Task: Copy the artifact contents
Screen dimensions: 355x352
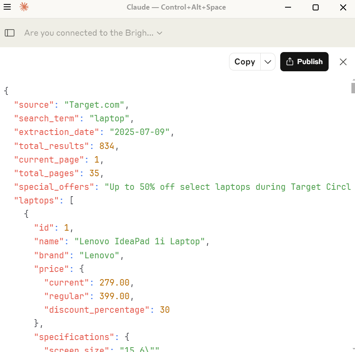Action: coord(245,62)
